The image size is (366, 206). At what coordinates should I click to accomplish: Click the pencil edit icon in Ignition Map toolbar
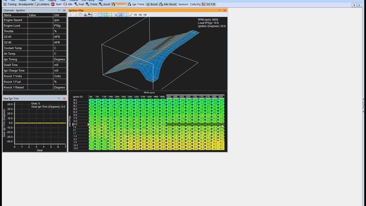tap(131, 15)
